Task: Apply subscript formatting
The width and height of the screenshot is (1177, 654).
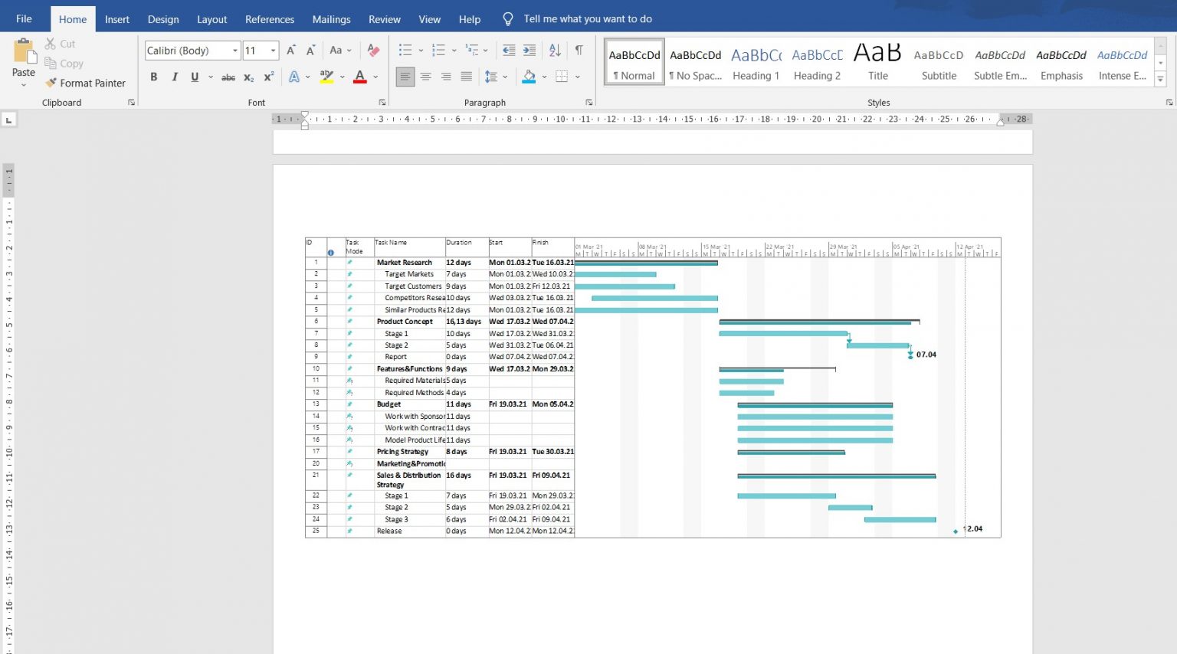Action: coord(247,77)
